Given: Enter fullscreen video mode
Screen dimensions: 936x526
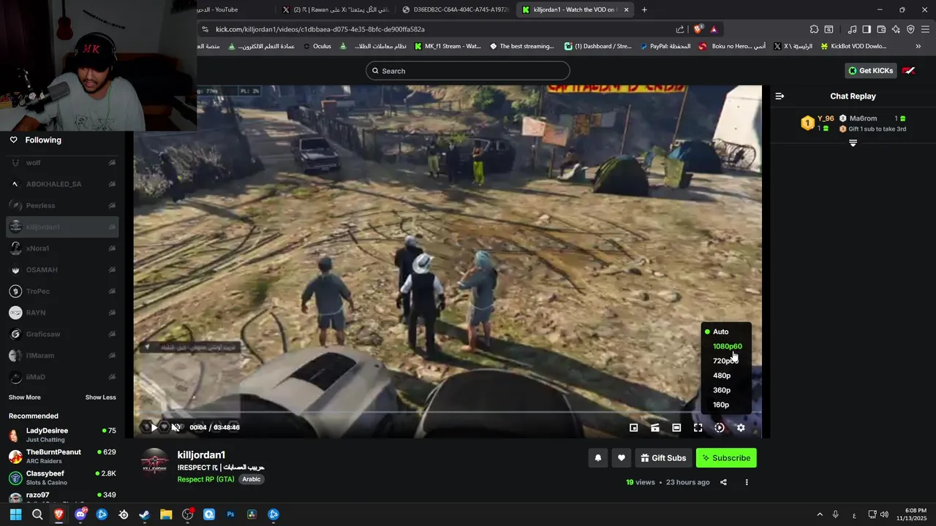Looking at the screenshot, I should pyautogui.click(x=698, y=427).
